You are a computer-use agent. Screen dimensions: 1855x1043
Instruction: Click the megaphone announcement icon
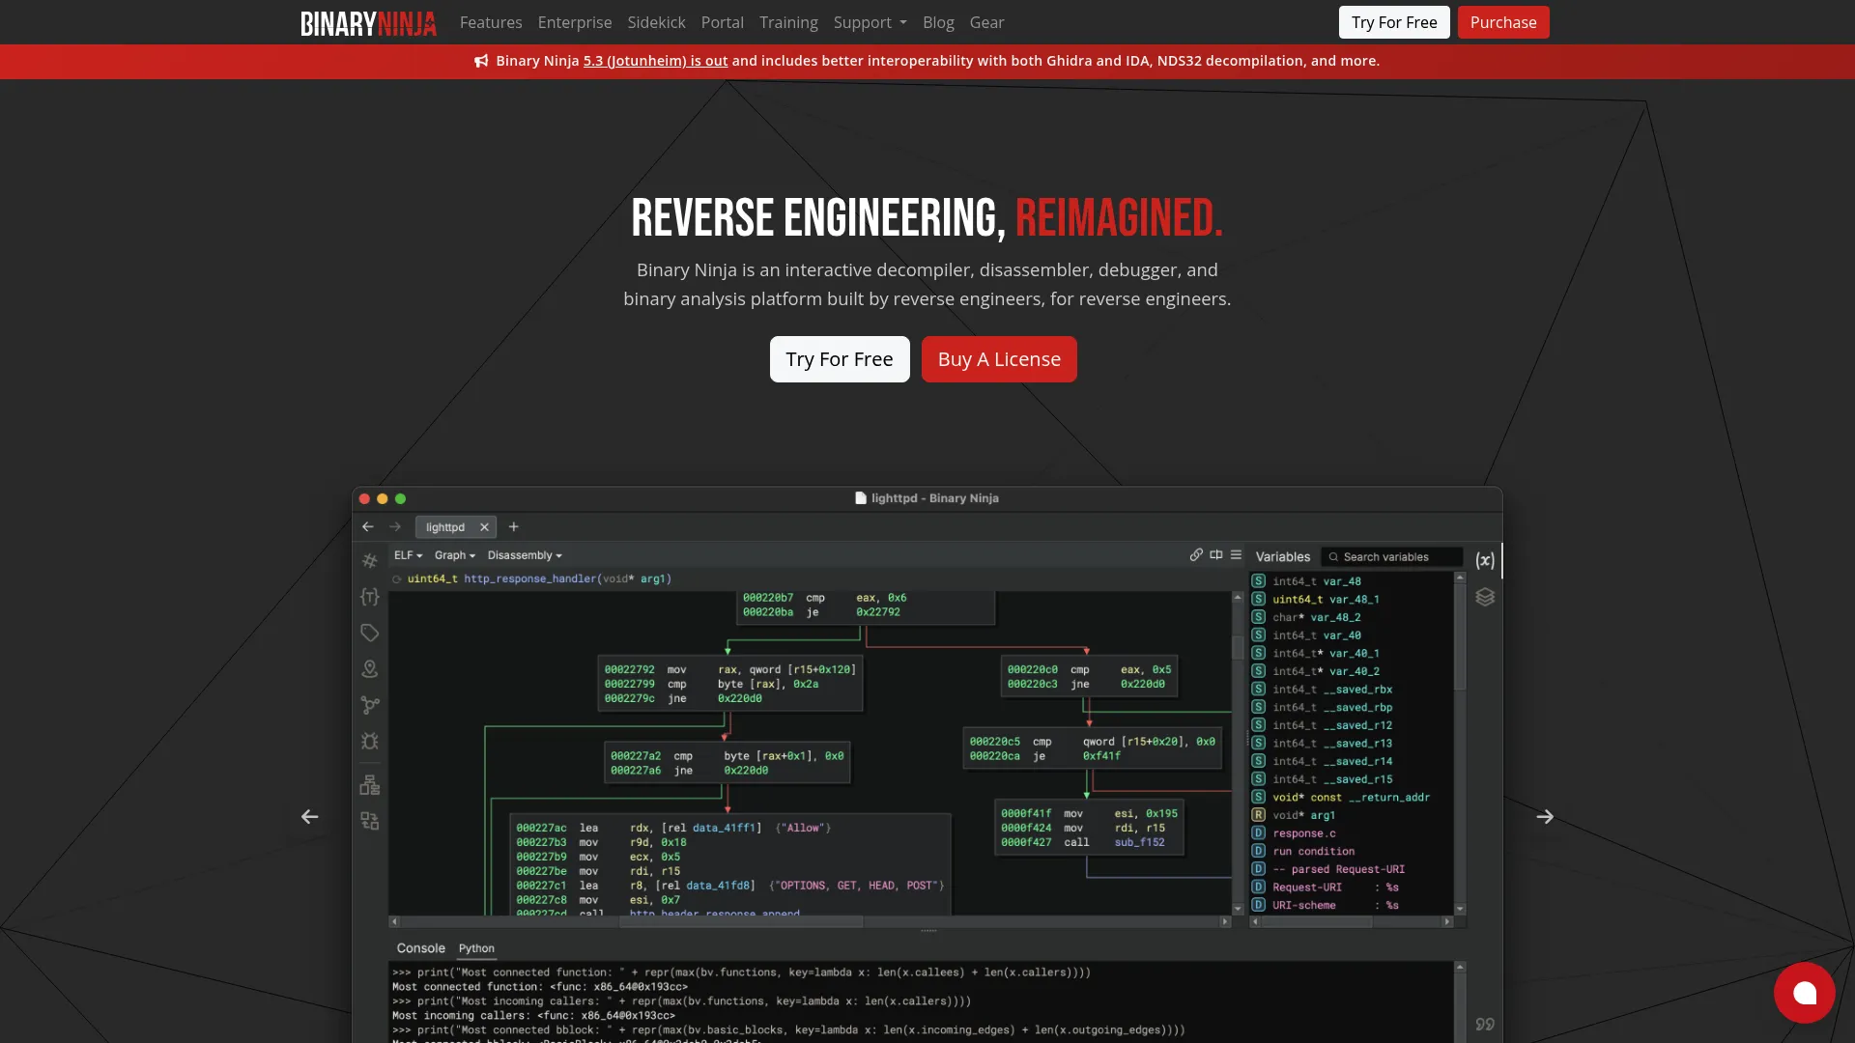pos(481,61)
